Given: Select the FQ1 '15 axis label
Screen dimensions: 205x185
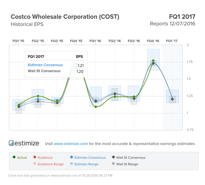Looking at the screenshot, I should tap(18, 41).
